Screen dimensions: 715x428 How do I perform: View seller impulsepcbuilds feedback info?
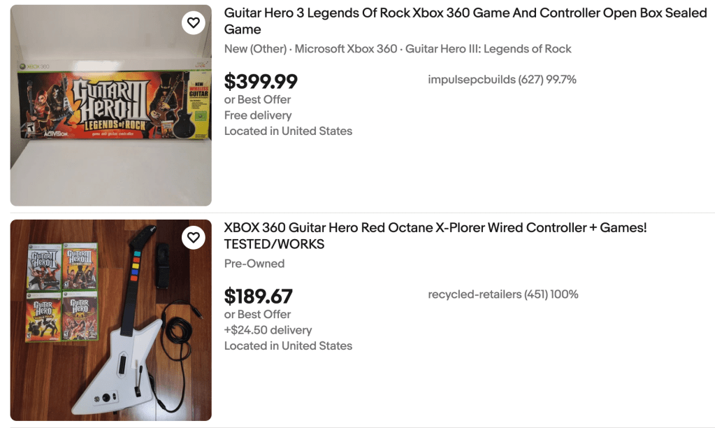click(502, 80)
